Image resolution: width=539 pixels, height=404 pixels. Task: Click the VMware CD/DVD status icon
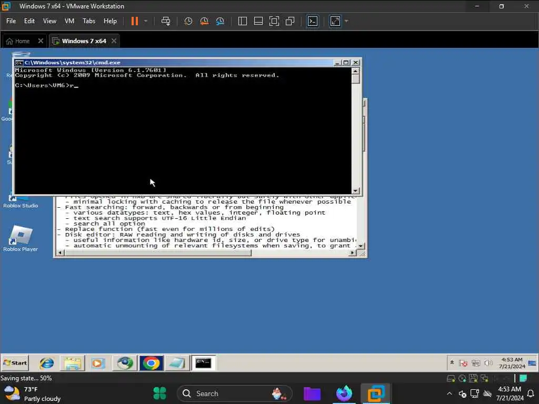462,379
